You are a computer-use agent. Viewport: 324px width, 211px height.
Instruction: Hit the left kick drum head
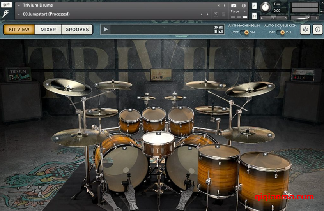pos(123,168)
